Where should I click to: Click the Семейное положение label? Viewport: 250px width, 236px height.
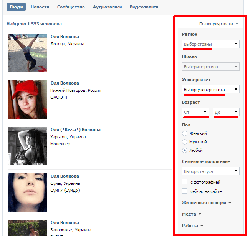pyautogui.click(x=206, y=161)
